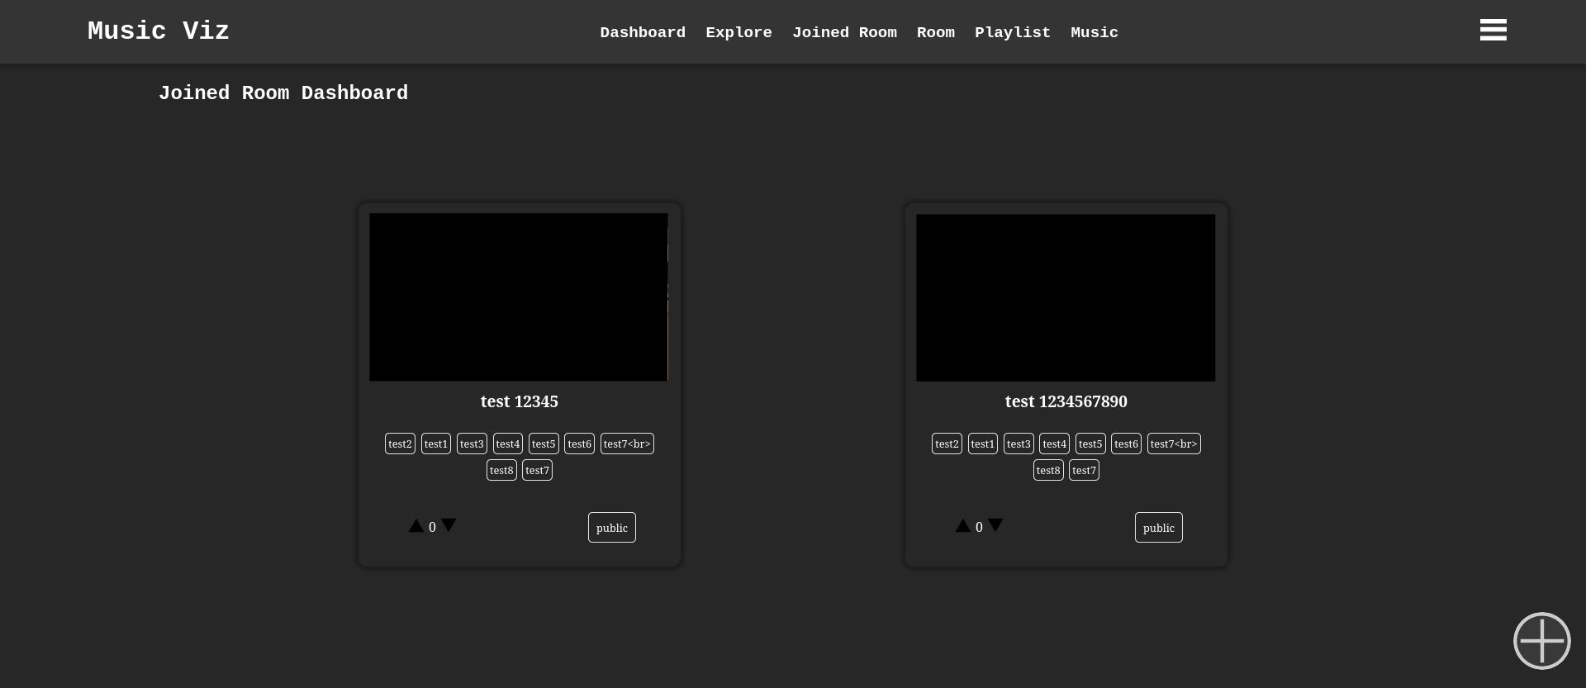This screenshot has height=688, width=1586.
Task: Click public button on test 12345 card
Action: click(612, 528)
